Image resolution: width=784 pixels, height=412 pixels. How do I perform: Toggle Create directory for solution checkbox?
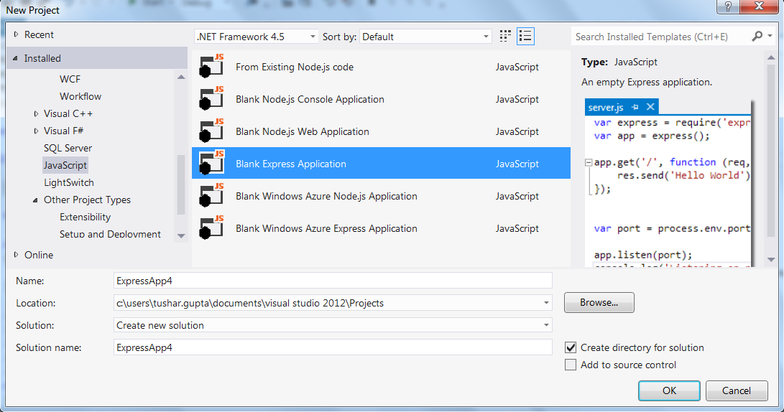571,347
